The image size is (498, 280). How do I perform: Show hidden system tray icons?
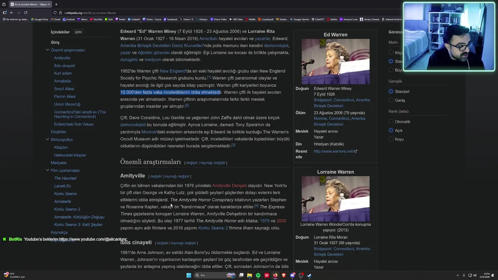point(458,275)
